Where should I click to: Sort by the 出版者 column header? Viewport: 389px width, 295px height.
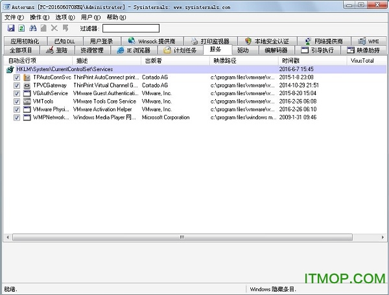176,61
